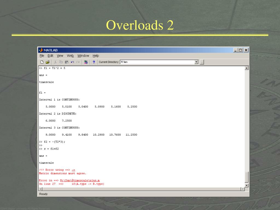Open the Edit menu
The width and height of the screenshot is (280, 210).
pos(50,56)
